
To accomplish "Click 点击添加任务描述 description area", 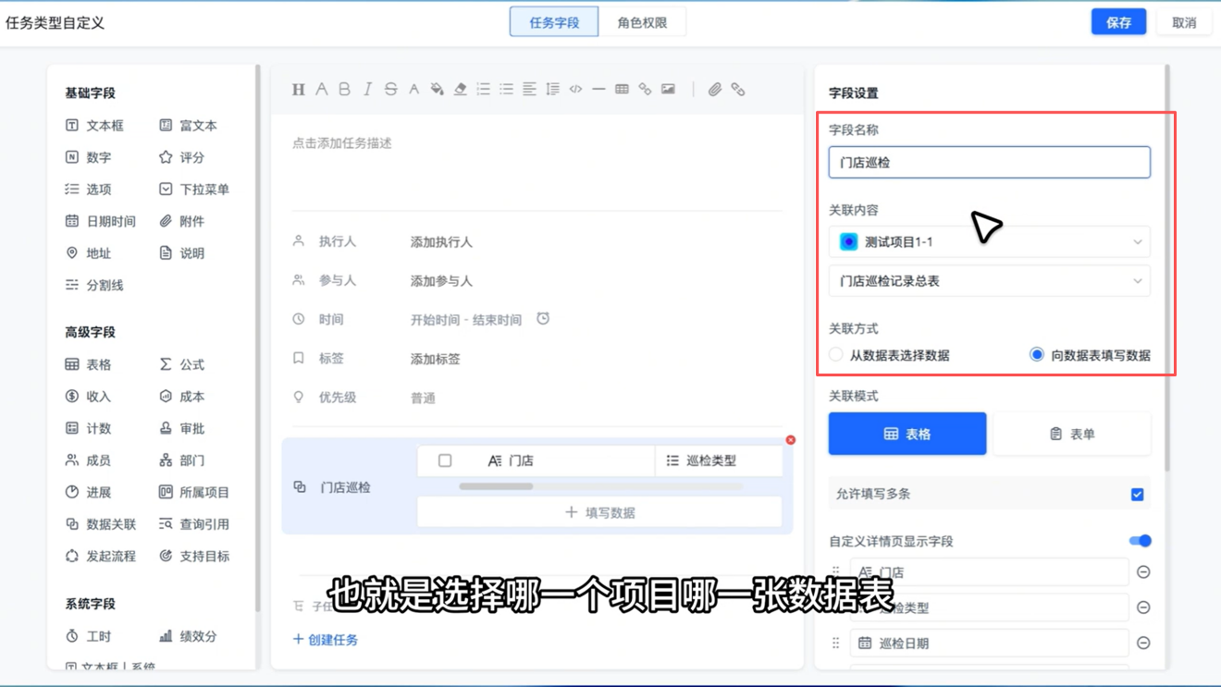I will (342, 143).
